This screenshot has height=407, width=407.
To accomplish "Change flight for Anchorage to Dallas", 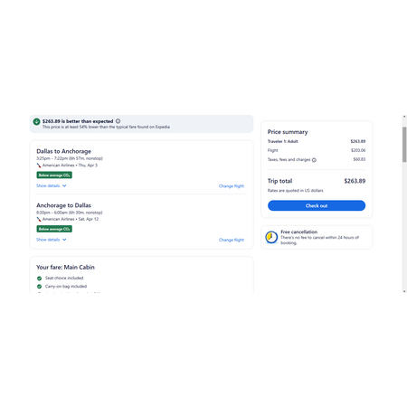I will tap(232, 240).
